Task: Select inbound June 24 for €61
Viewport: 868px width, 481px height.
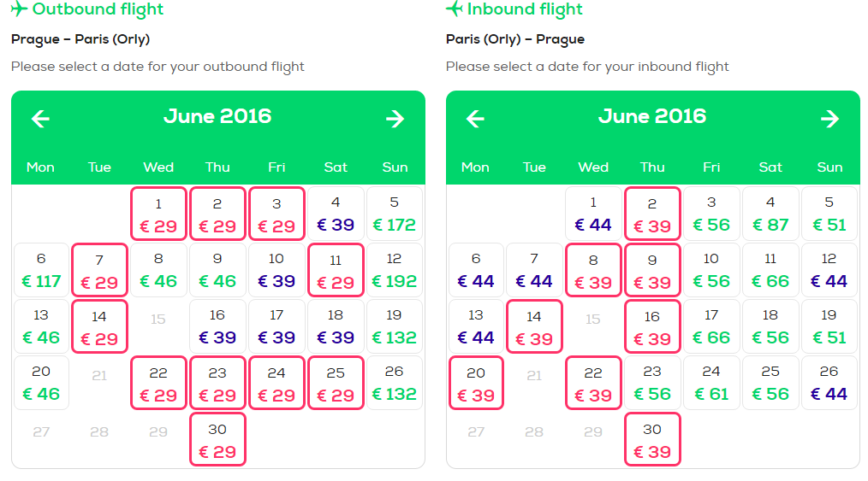Action: point(711,383)
